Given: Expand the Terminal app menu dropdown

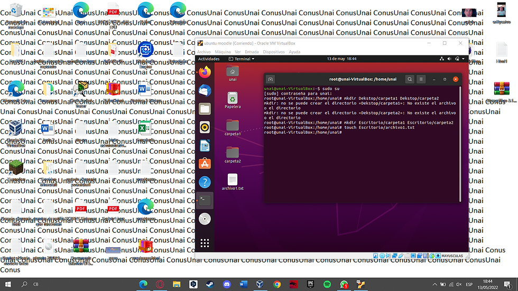Looking at the screenshot, I should coord(242,59).
